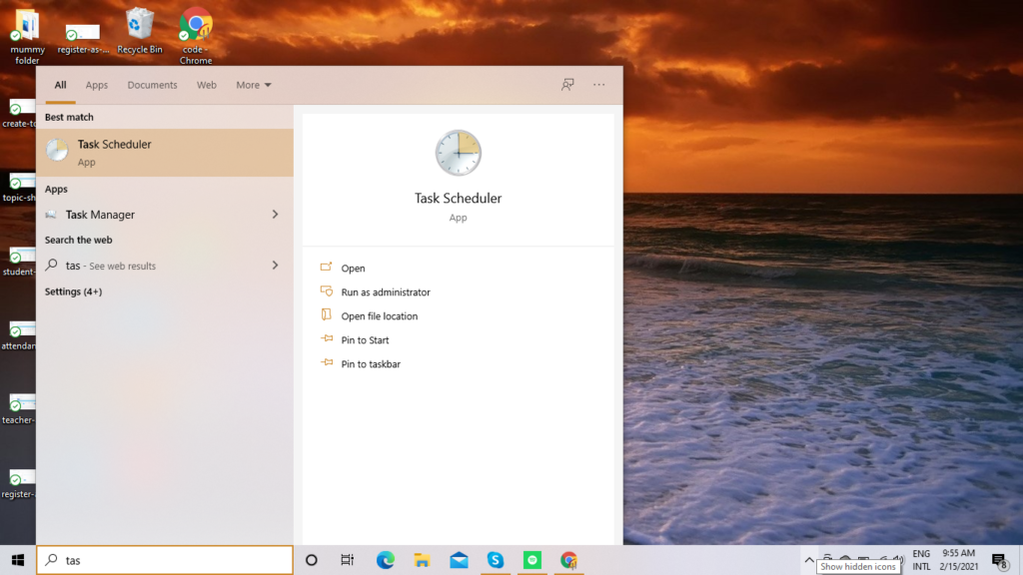This screenshot has width=1023, height=575.
Task: Click the Open action icon in preview pane
Action: 327,268
